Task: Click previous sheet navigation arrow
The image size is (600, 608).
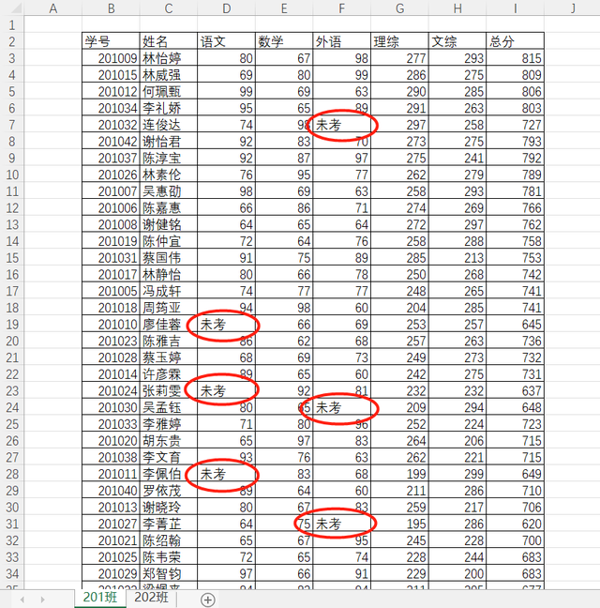Action: point(22,600)
